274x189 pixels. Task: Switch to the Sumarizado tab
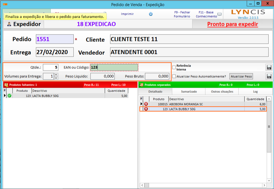click(189, 92)
